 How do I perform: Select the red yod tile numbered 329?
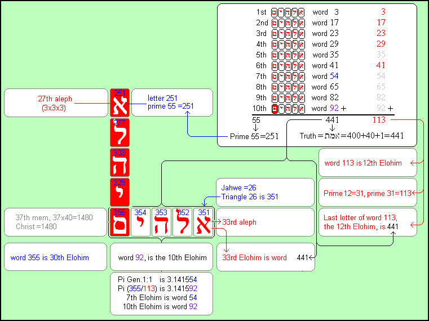point(120,191)
